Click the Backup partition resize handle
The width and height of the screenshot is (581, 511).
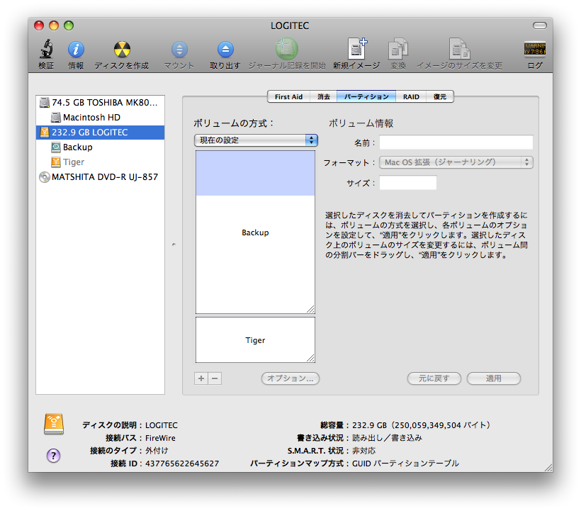(310, 310)
